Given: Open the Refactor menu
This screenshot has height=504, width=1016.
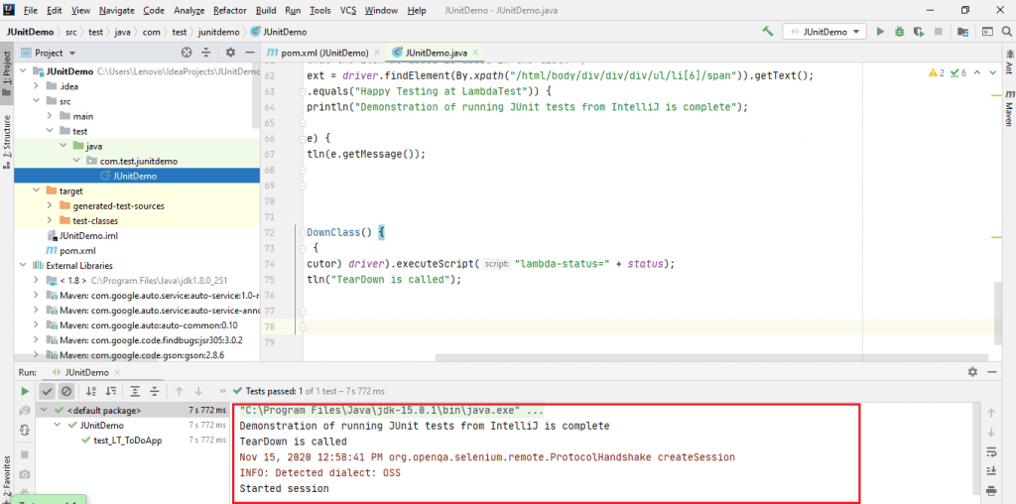Looking at the screenshot, I should (229, 10).
